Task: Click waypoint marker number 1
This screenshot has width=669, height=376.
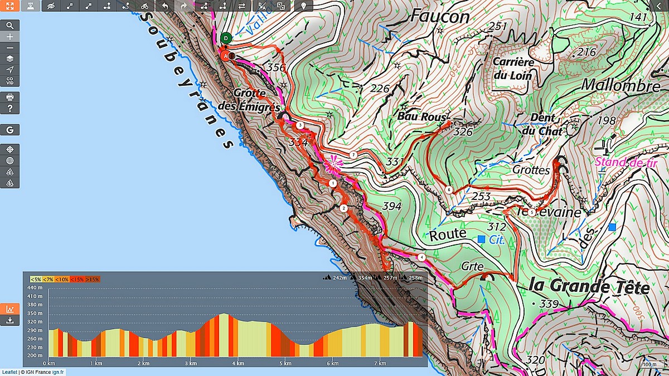Action: (332, 183)
